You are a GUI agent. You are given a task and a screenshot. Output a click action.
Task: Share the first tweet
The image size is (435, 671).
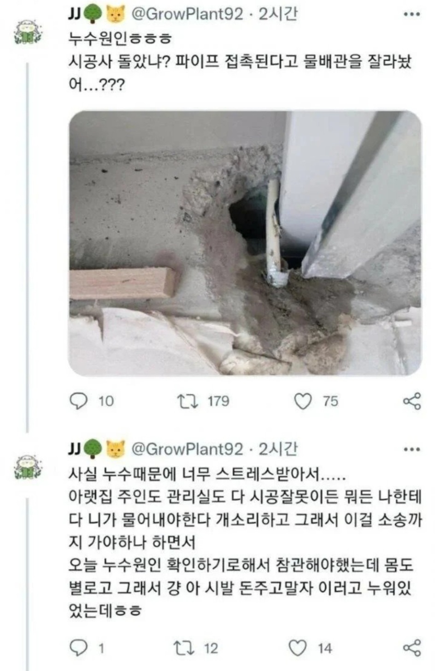click(412, 401)
